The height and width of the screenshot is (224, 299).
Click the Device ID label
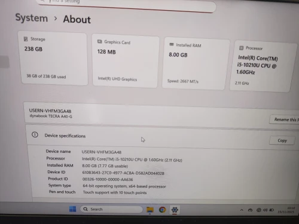click(56, 172)
